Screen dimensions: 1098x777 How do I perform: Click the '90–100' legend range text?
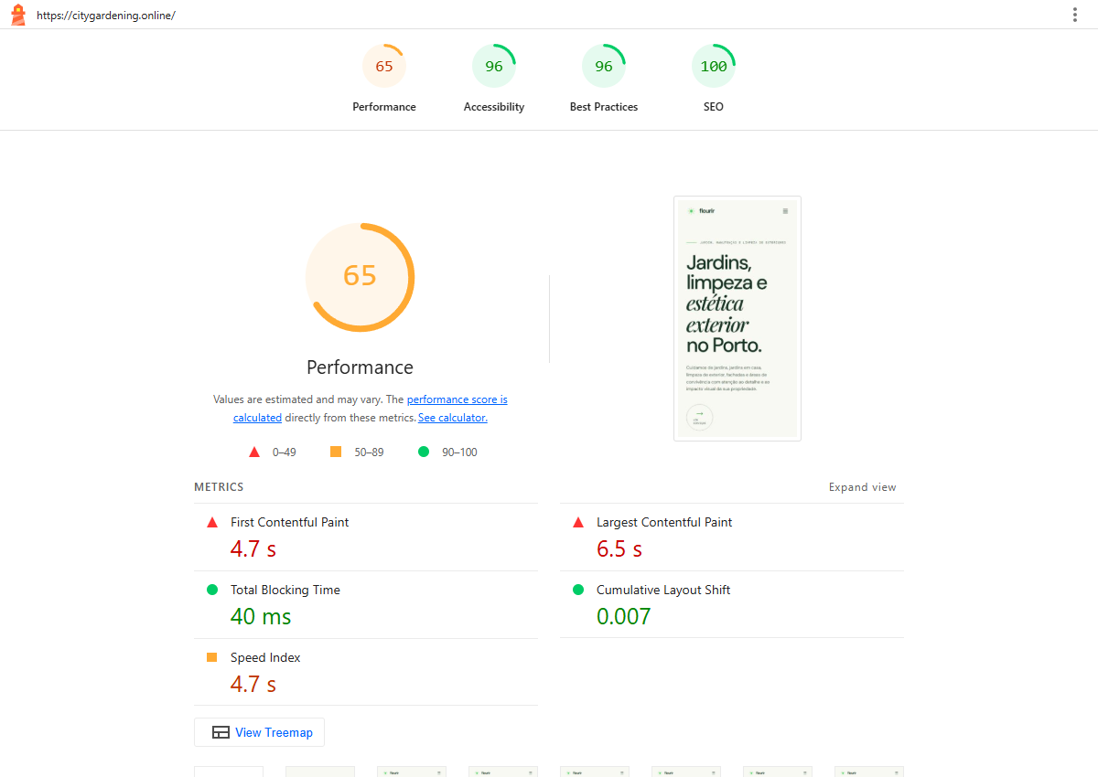(457, 452)
